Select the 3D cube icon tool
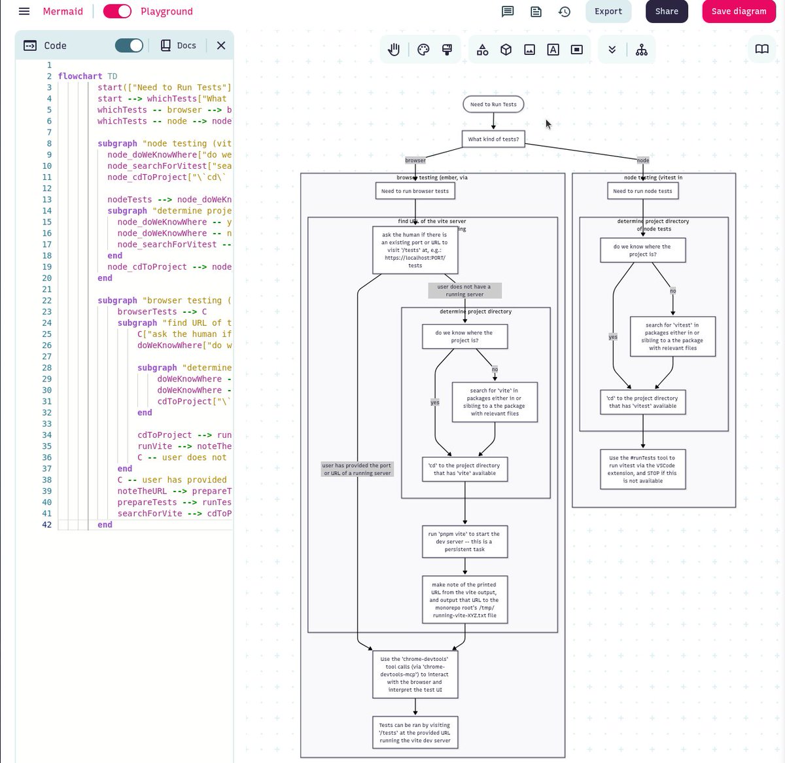This screenshot has height=763, width=785. (506, 49)
